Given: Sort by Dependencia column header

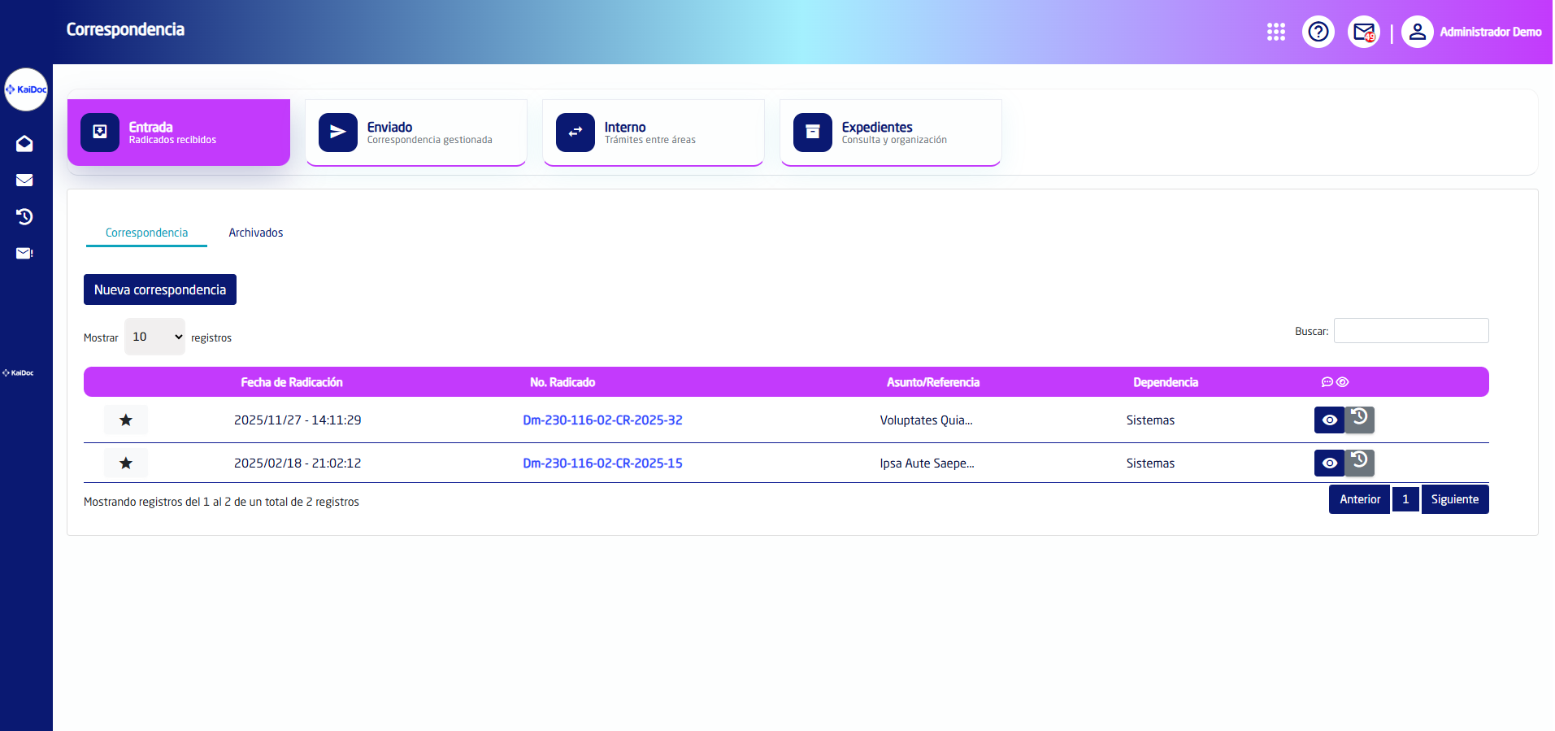Looking at the screenshot, I should [1165, 382].
